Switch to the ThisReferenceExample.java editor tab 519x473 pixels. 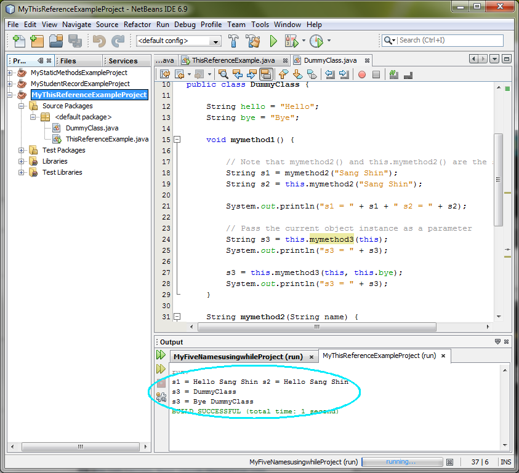(233, 60)
